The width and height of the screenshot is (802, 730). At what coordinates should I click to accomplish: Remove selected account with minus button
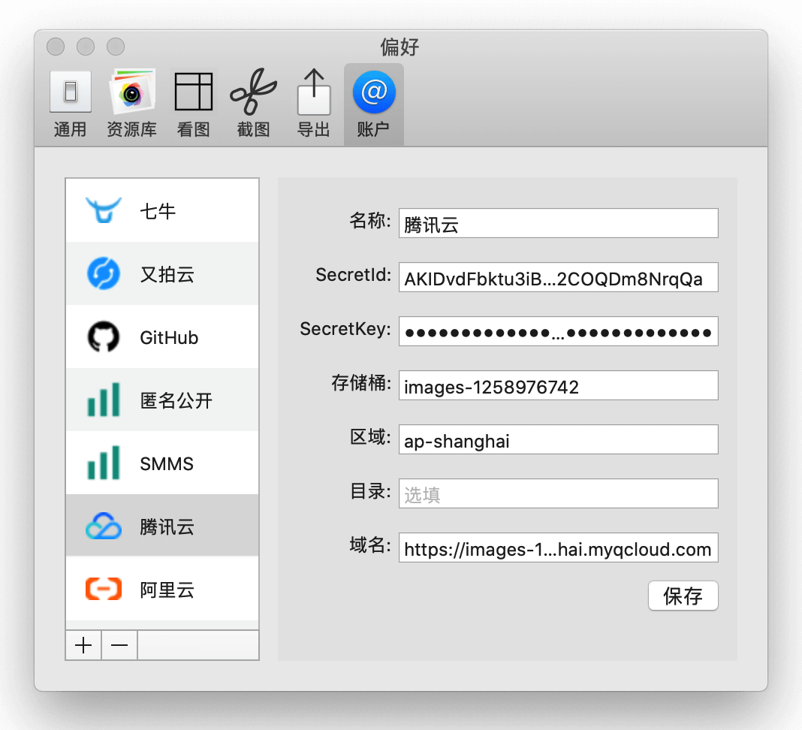[119, 645]
